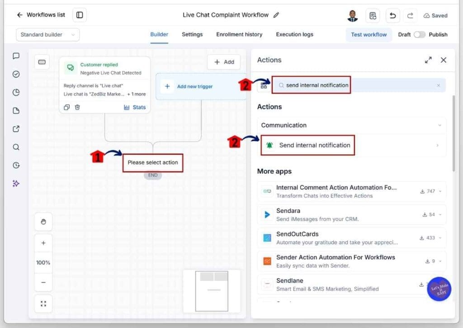Screen dimensions: 463x328
Task: Click the action search input field
Action: tap(359, 86)
